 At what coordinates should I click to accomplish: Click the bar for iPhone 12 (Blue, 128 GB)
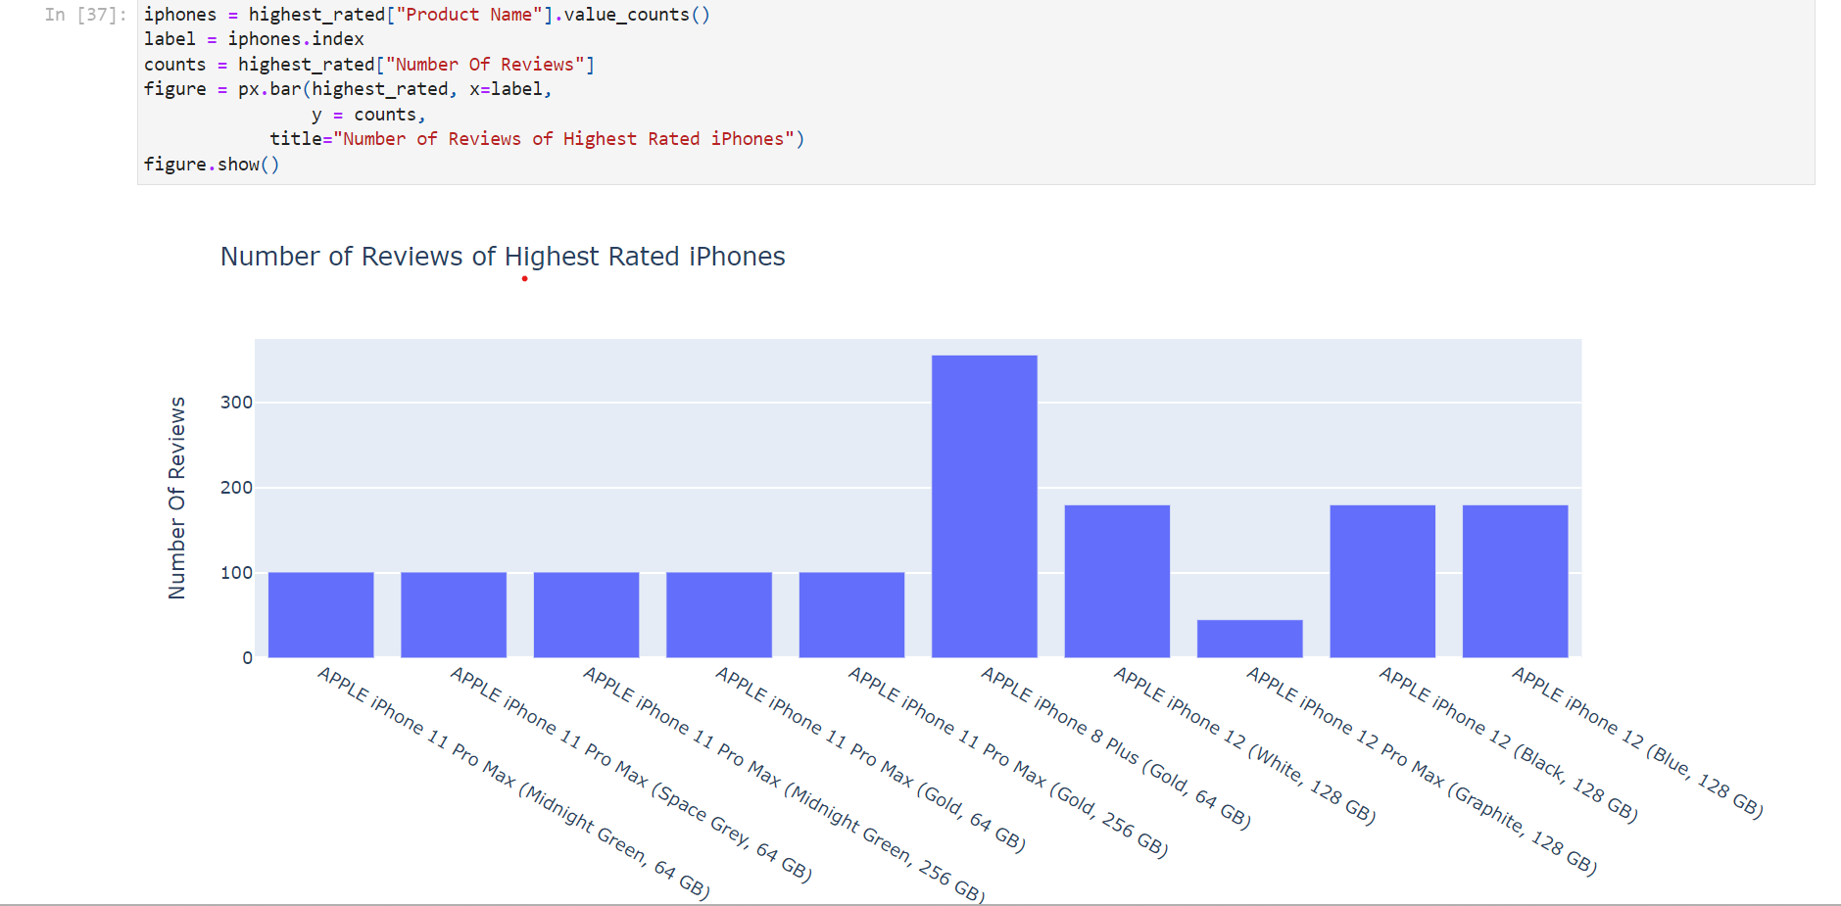(x=1515, y=578)
